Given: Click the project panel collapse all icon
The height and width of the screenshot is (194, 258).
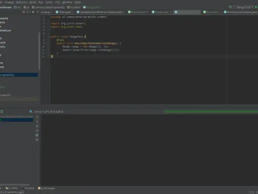Looking at the screenshot, I should [x=28, y=12].
